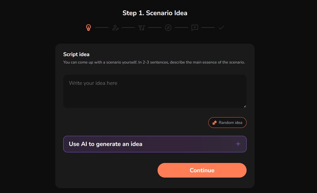317x193 pixels.
Task: Select the cocktail and music step icon
Action: pyautogui.click(x=142, y=28)
